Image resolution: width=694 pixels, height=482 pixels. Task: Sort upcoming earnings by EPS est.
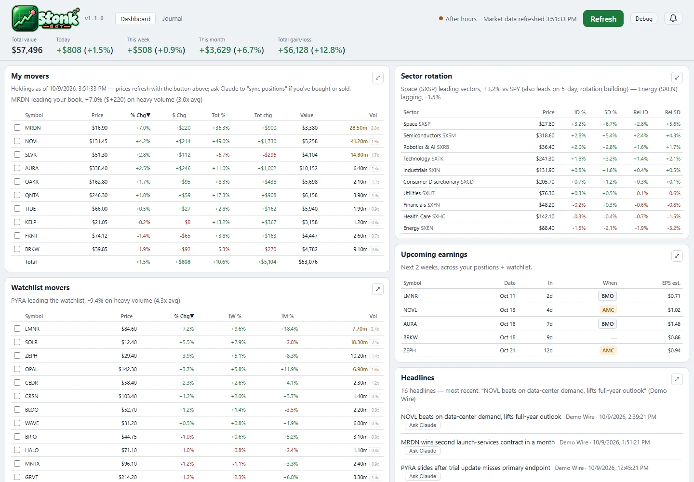[671, 283]
